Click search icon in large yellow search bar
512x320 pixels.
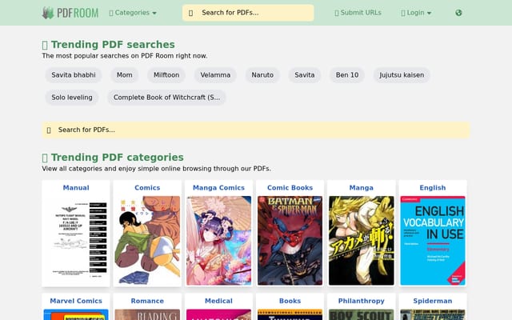[x=49, y=130]
